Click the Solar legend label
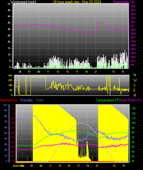 (x=40, y=100)
